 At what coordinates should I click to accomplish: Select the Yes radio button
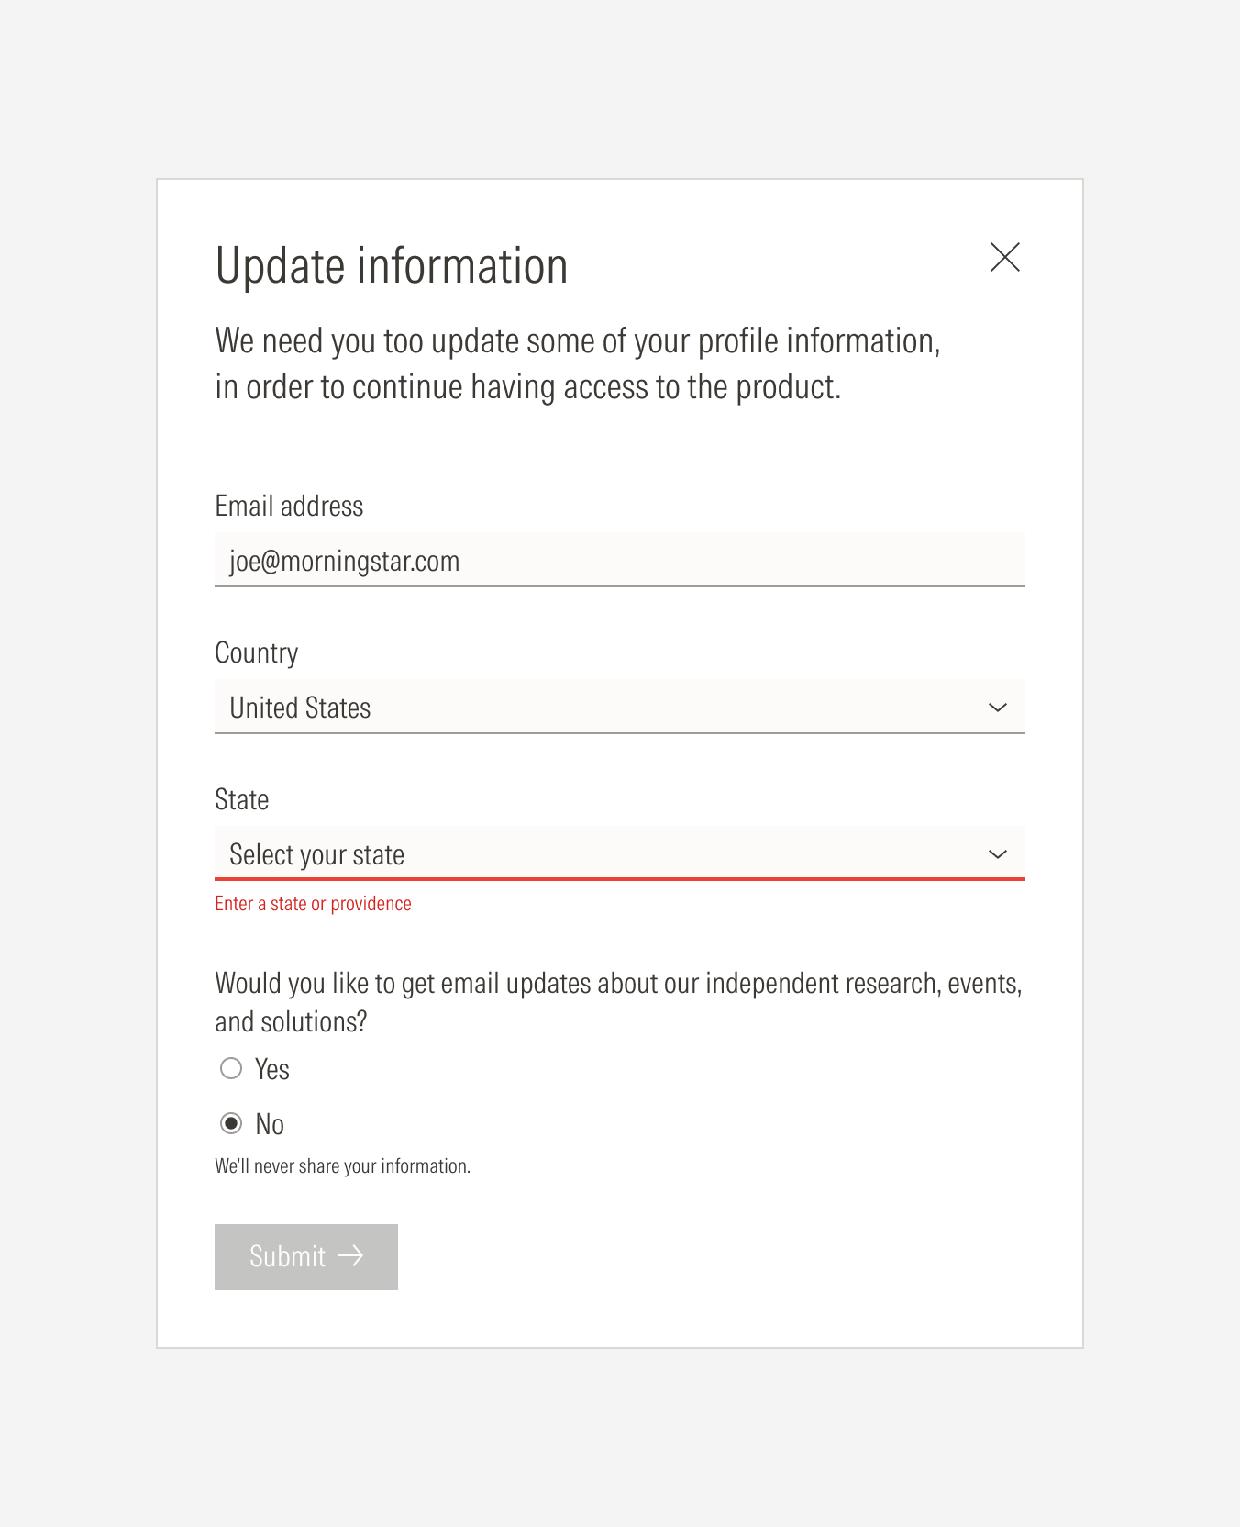pyautogui.click(x=231, y=1068)
